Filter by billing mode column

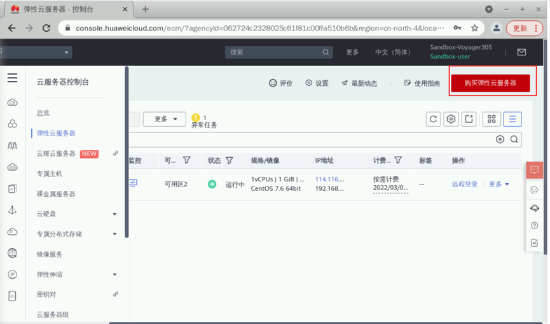click(x=398, y=160)
